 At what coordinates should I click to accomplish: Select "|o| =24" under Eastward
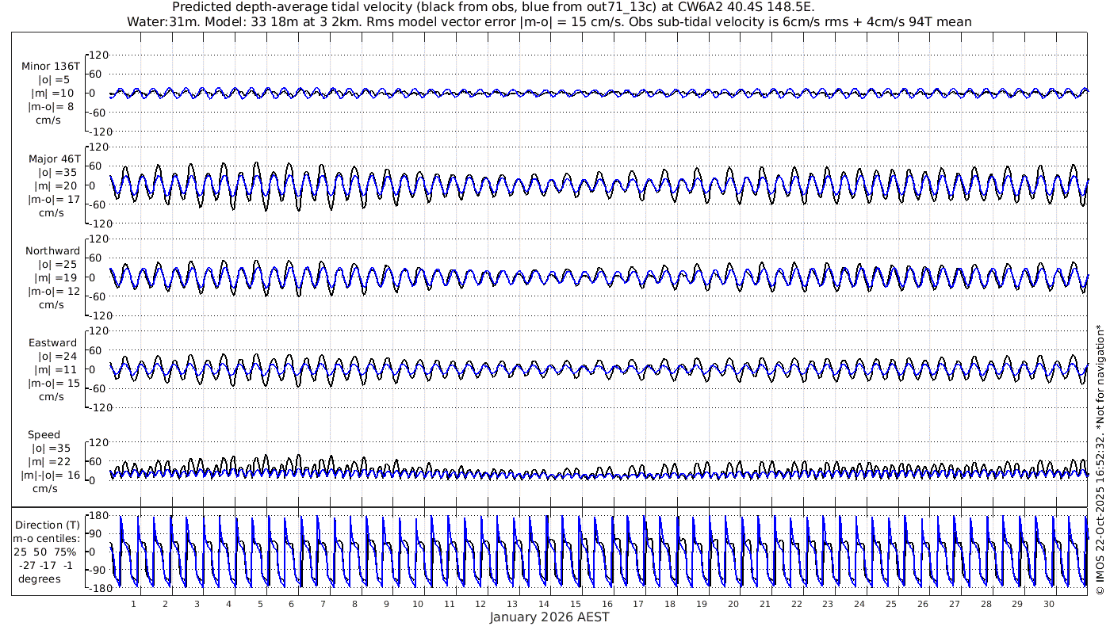[x=57, y=357]
